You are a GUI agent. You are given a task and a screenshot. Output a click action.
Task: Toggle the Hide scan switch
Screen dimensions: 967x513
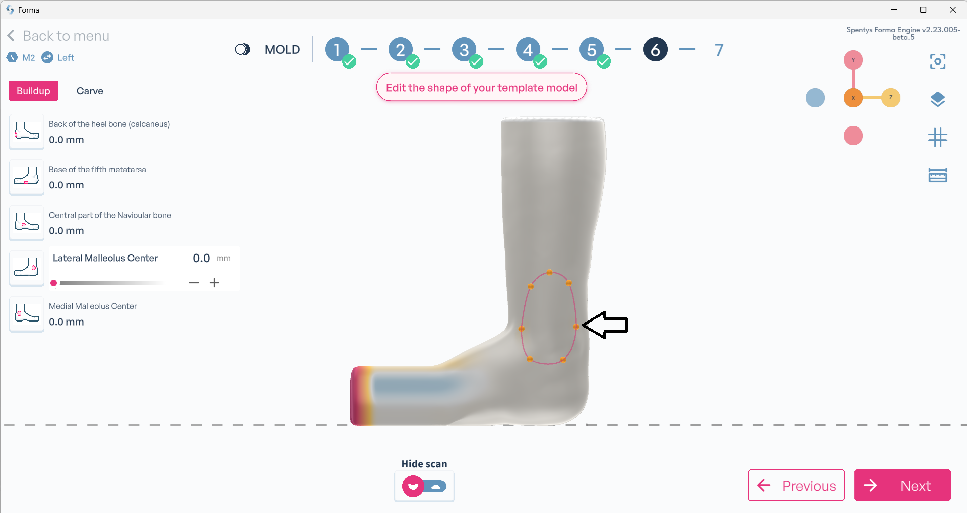424,486
